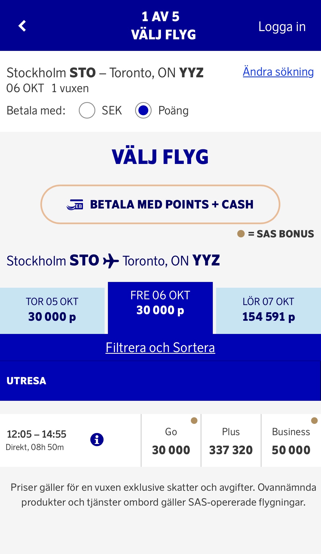Switch to LÖR 07 OKT date tab
This screenshot has width=321, height=554.
pyautogui.click(x=268, y=311)
